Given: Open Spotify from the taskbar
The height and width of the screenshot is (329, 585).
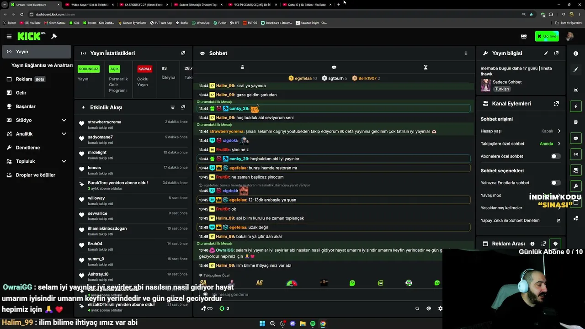Looking at the screenshot, I should pos(313,324).
